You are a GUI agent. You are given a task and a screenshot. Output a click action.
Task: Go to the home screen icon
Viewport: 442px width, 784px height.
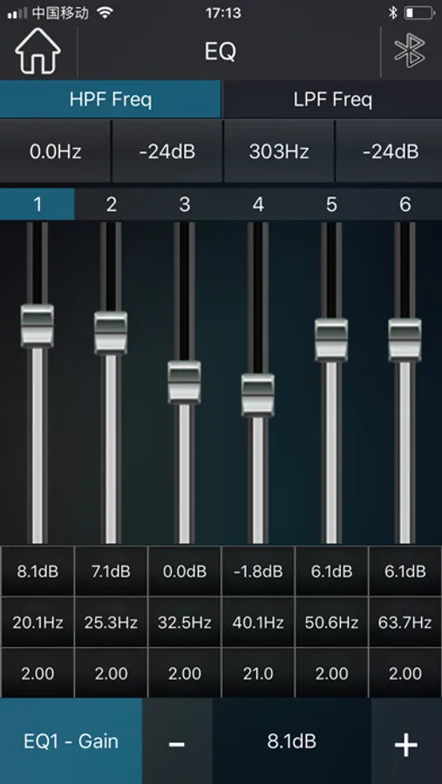(x=37, y=51)
